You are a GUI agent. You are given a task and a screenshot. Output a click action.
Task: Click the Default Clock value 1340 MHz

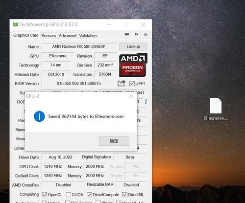tap(53, 176)
